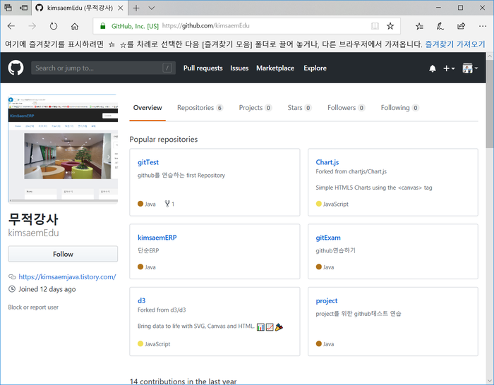Click the Follow button
This screenshot has height=385, width=494.
pos(63,254)
